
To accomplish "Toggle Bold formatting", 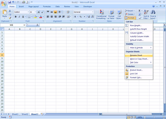I will coord(16,17).
